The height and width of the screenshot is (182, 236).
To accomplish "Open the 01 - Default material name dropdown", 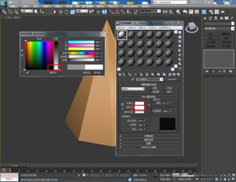I will 150,79.
